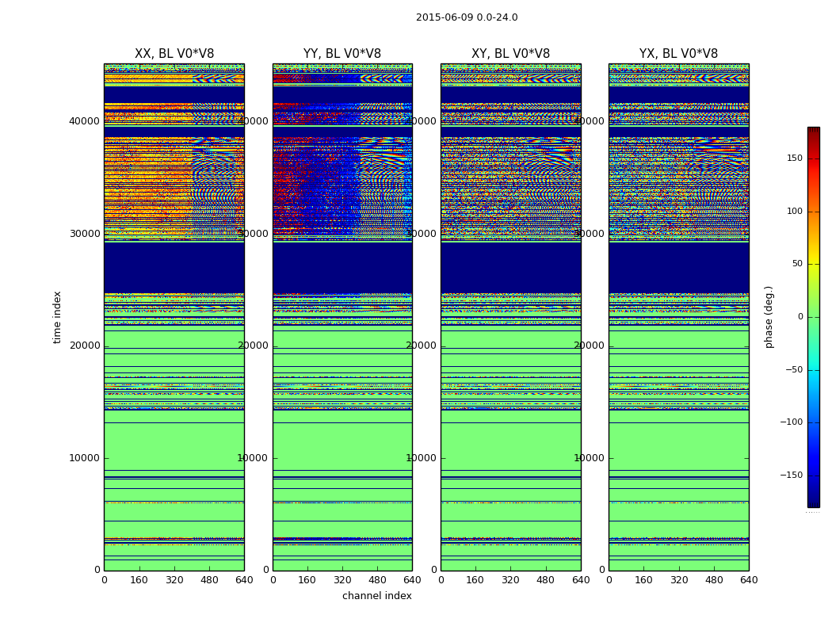
Task: Select the "phase (deg.)" colorbar label
Action: tap(769, 317)
